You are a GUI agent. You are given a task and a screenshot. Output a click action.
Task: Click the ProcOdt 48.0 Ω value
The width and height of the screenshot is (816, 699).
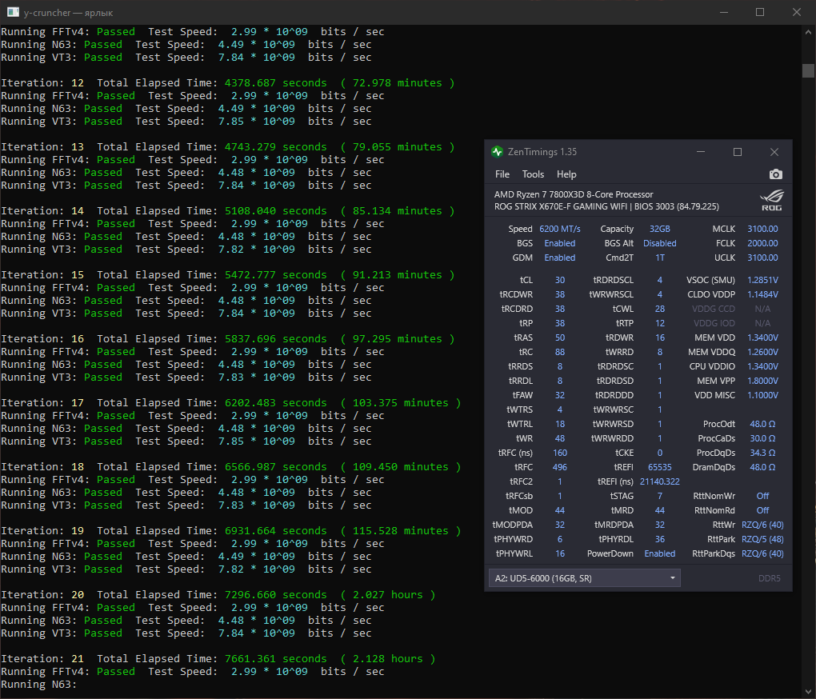pyautogui.click(x=762, y=424)
